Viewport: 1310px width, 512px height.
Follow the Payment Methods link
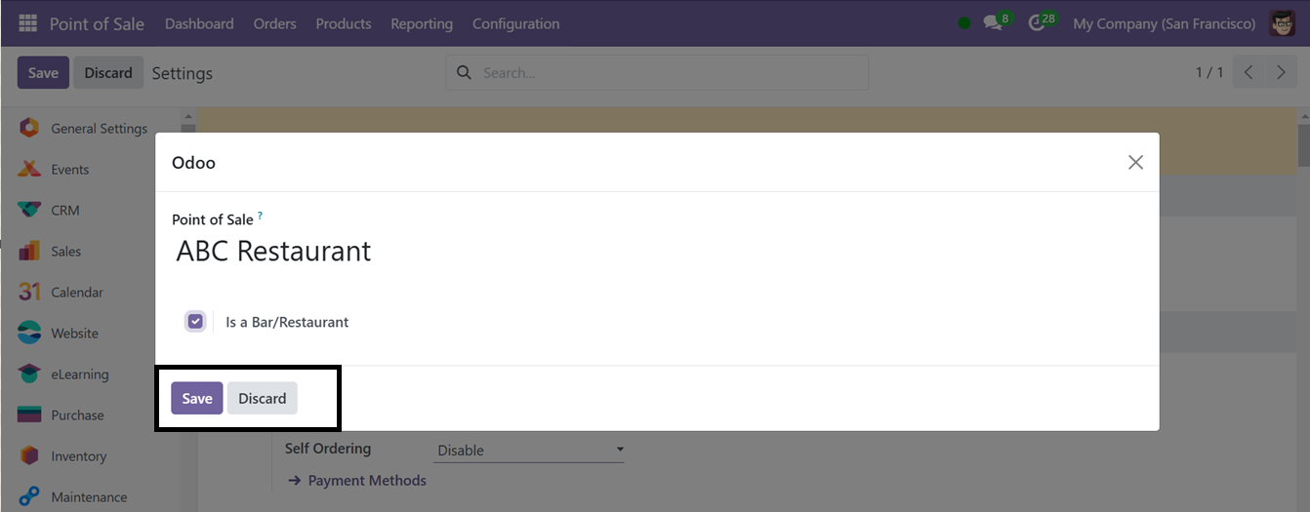coord(357,480)
